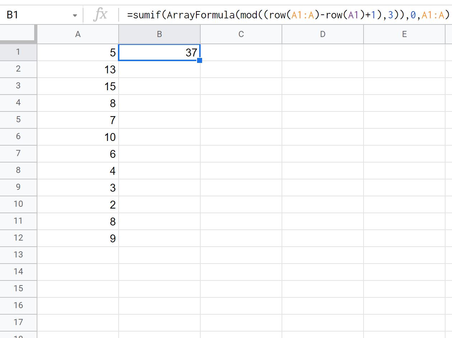
Task: Select row 9 header
Action: click(18, 188)
